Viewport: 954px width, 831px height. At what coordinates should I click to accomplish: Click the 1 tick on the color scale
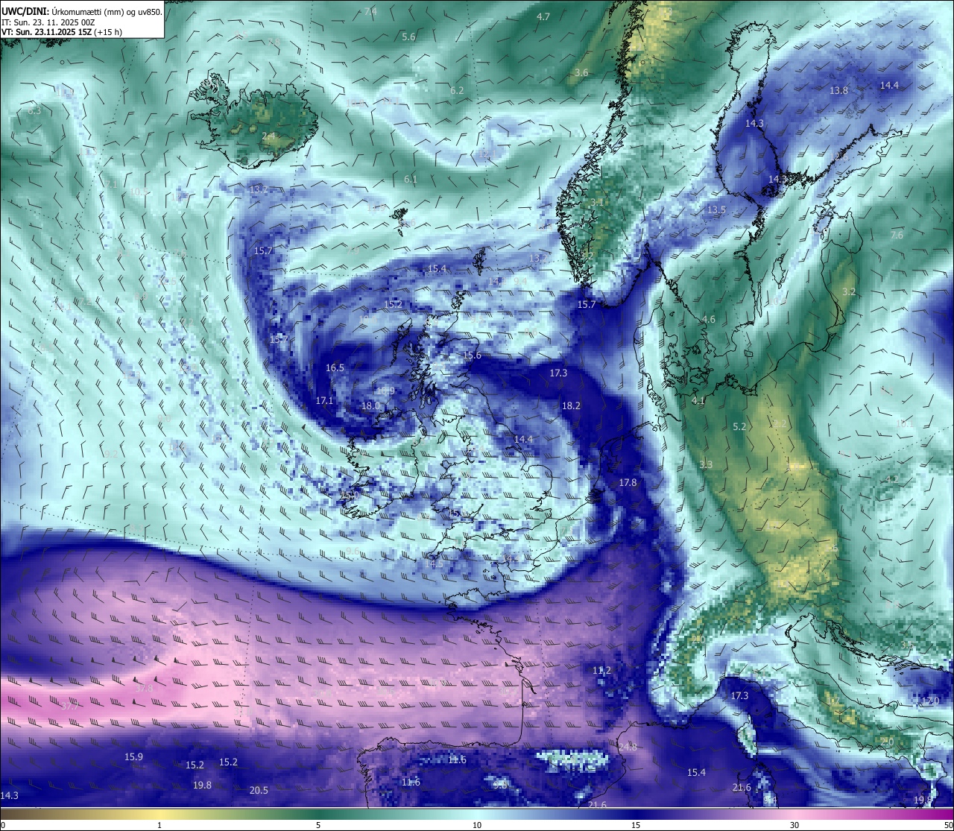159,825
